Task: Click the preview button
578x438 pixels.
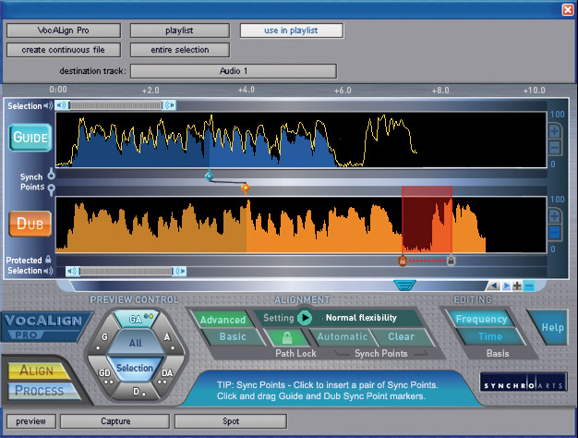Action: [31, 421]
